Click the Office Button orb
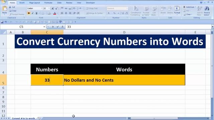Image resolution: width=214 pixels, height=120 pixels. (3, 1)
